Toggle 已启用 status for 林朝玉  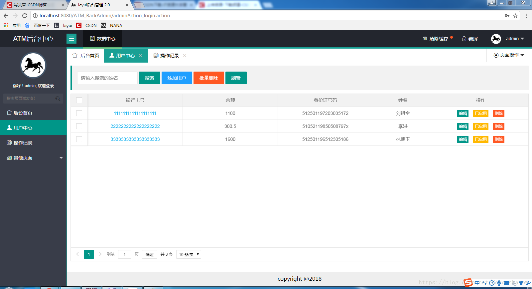[481, 140]
